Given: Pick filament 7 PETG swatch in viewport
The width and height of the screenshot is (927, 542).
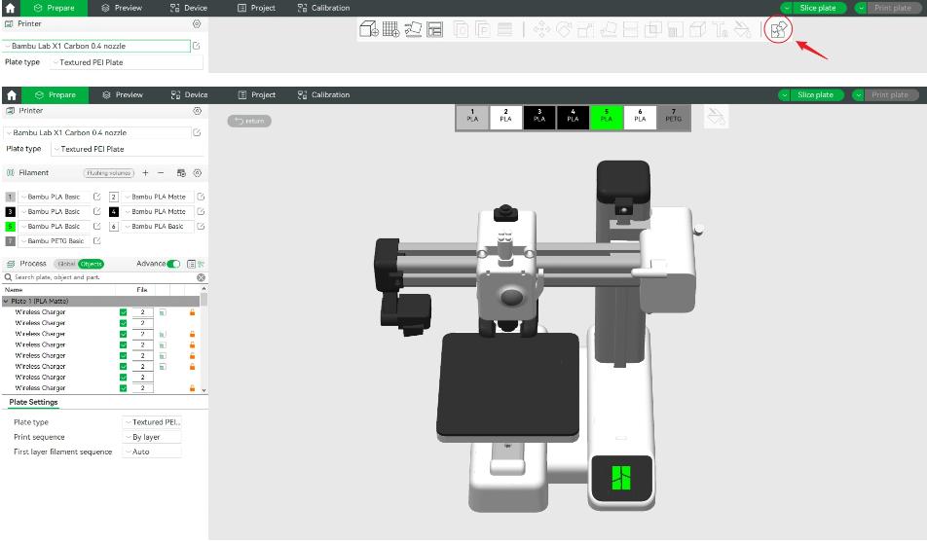Looking at the screenshot, I should [x=674, y=115].
